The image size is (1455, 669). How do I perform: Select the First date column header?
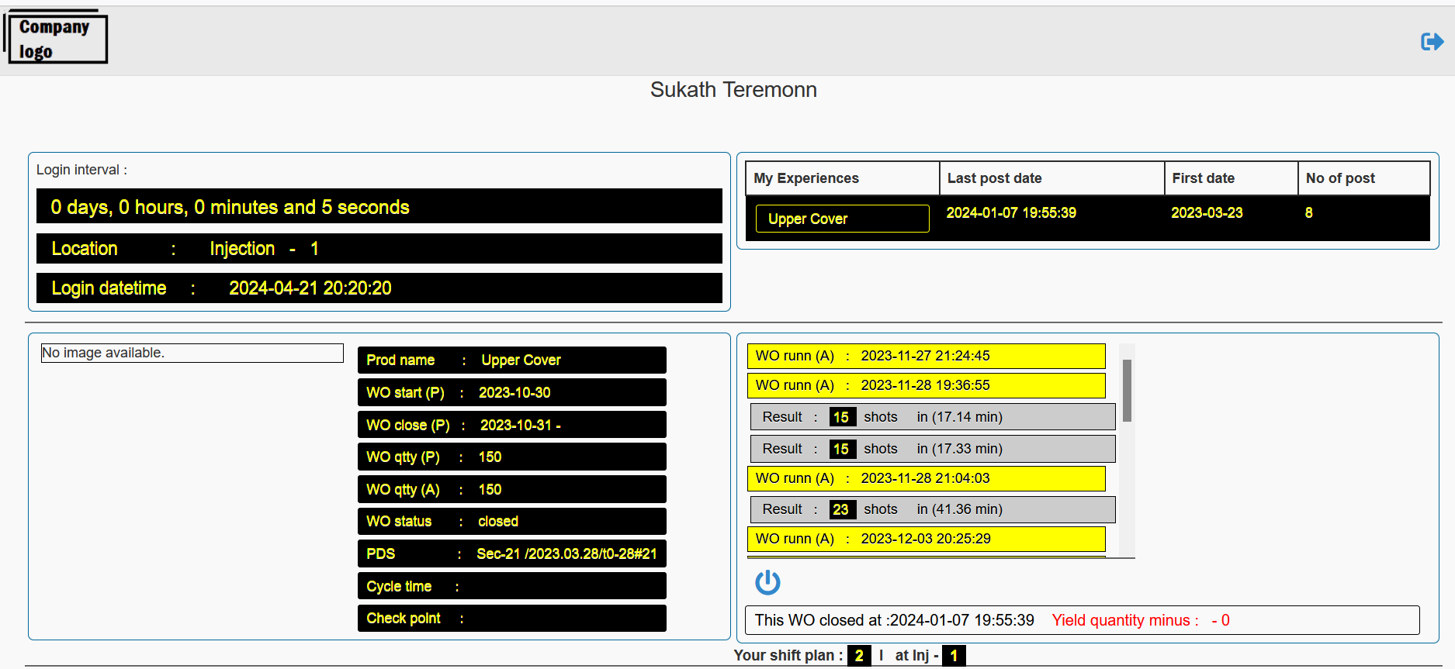pos(1231,178)
